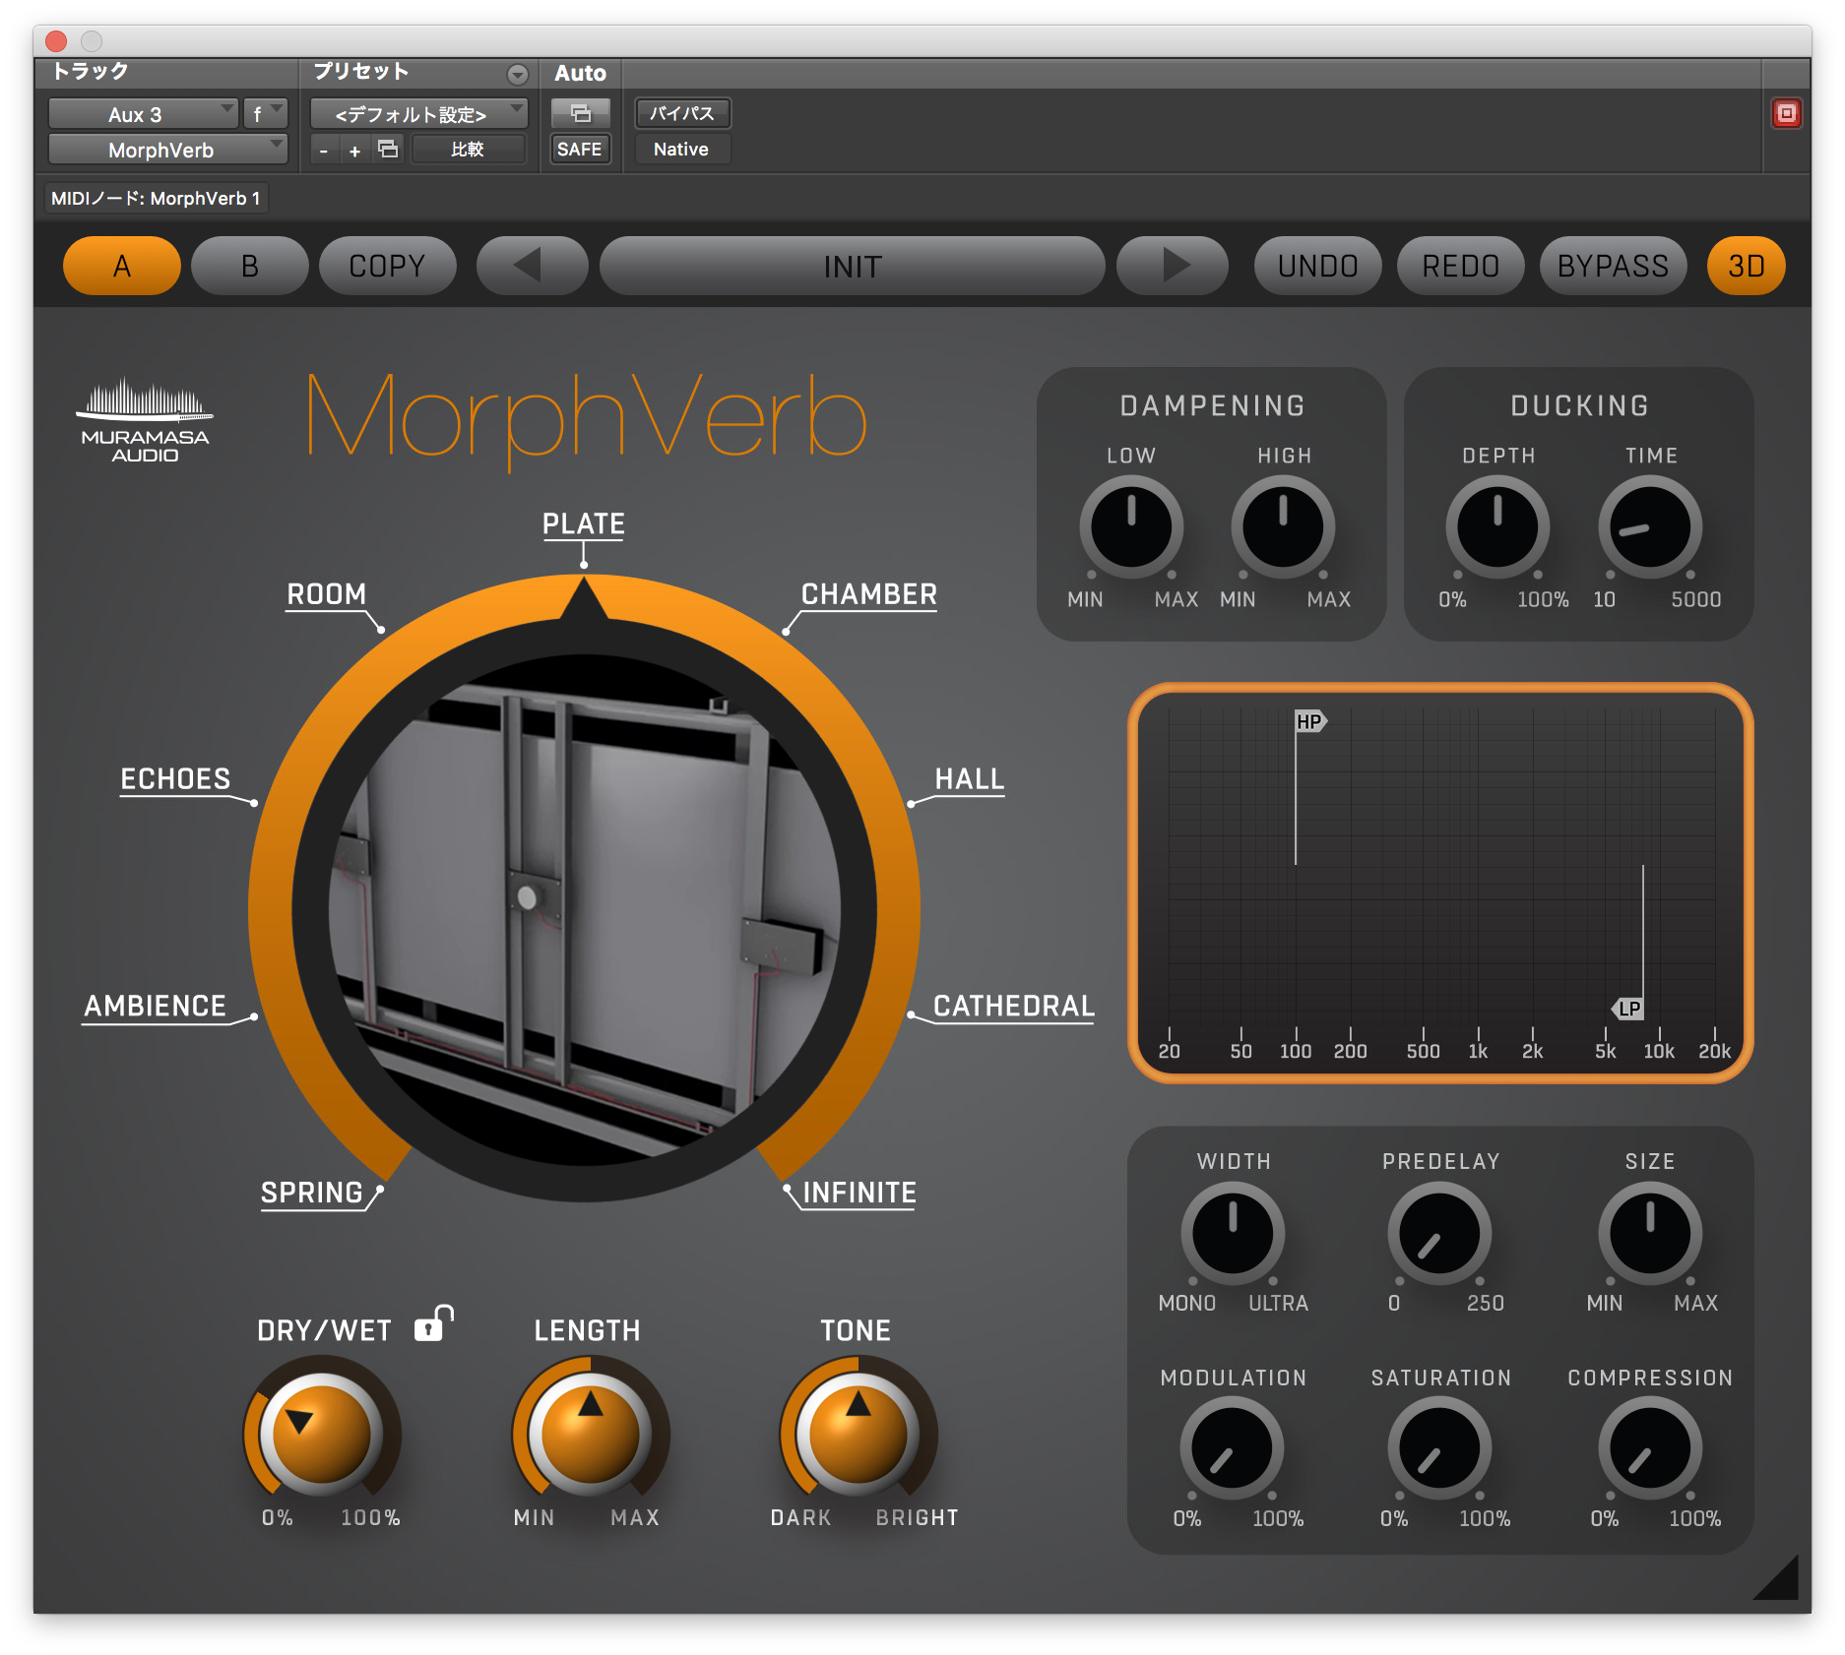Select the previous preset arrow
Image resolution: width=1845 pixels, height=1655 pixels.
click(531, 265)
